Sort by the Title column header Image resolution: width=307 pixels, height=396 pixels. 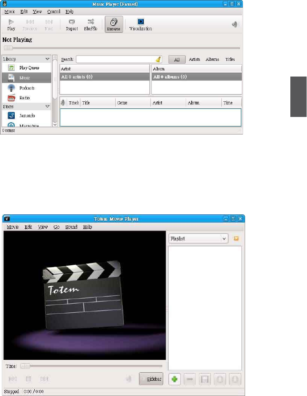click(x=98, y=103)
